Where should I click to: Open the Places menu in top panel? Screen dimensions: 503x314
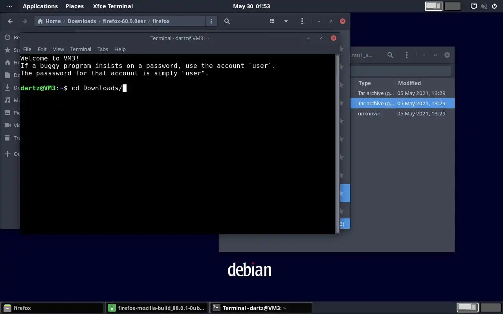point(75,6)
